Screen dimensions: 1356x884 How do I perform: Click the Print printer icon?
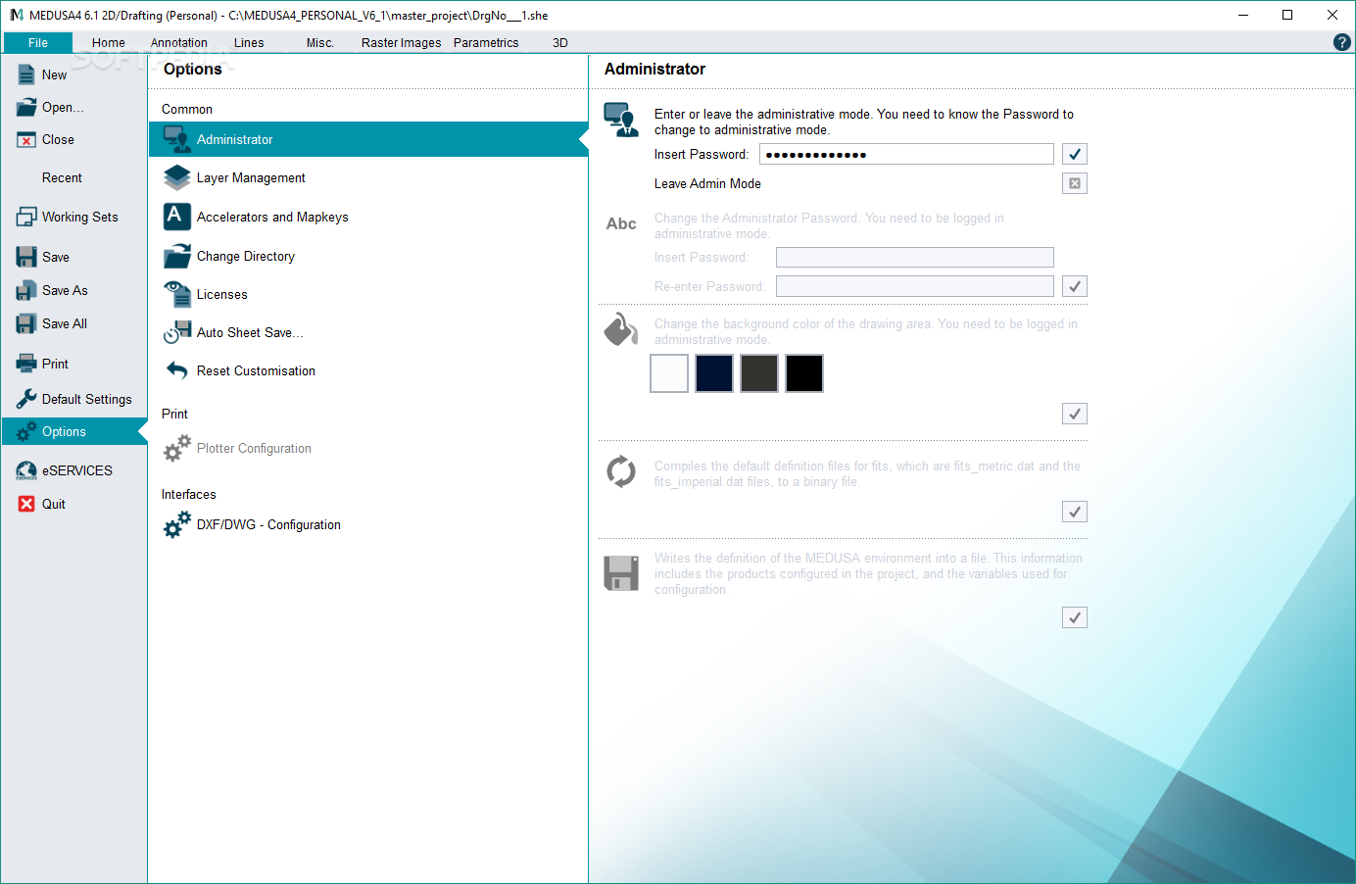point(26,364)
